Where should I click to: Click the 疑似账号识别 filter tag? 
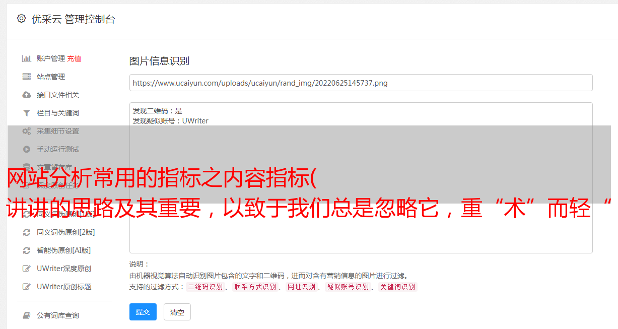348,287
